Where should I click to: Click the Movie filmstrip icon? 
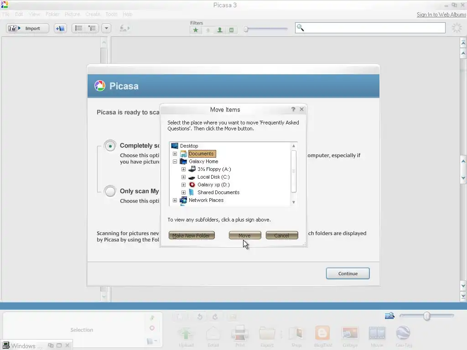[x=377, y=333]
